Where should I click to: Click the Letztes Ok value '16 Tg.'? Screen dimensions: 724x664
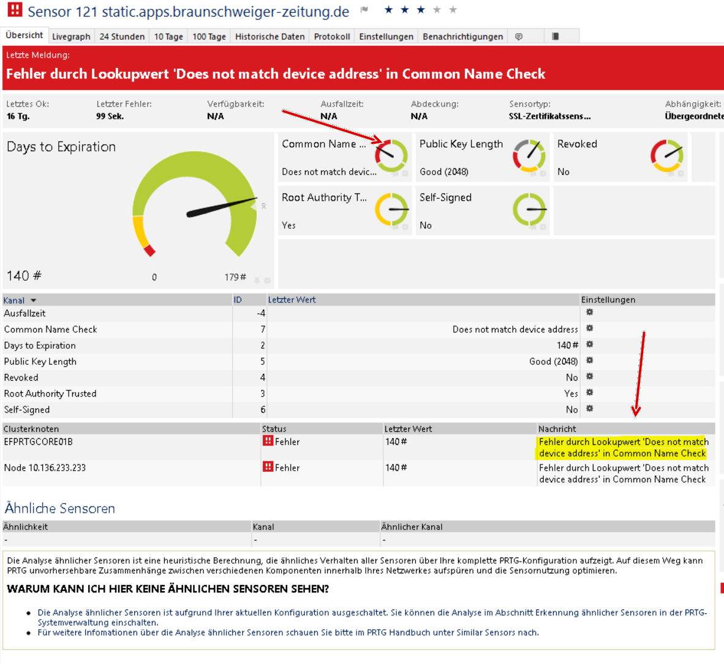18,116
